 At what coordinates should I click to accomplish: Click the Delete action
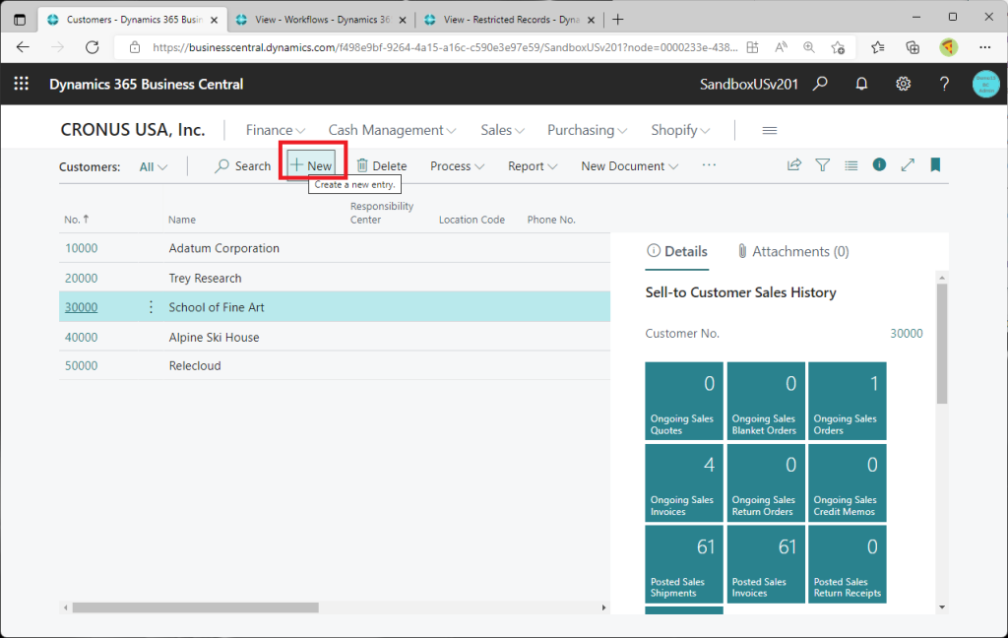click(x=382, y=166)
